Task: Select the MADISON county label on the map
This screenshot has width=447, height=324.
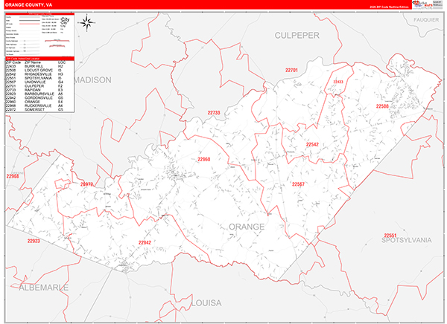Action: coord(92,80)
